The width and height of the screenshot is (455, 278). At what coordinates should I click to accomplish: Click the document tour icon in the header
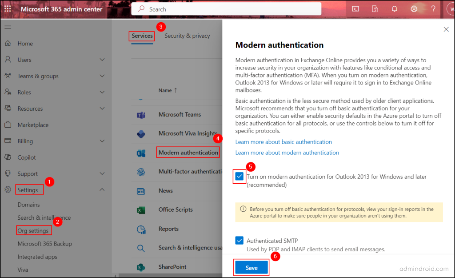click(375, 9)
